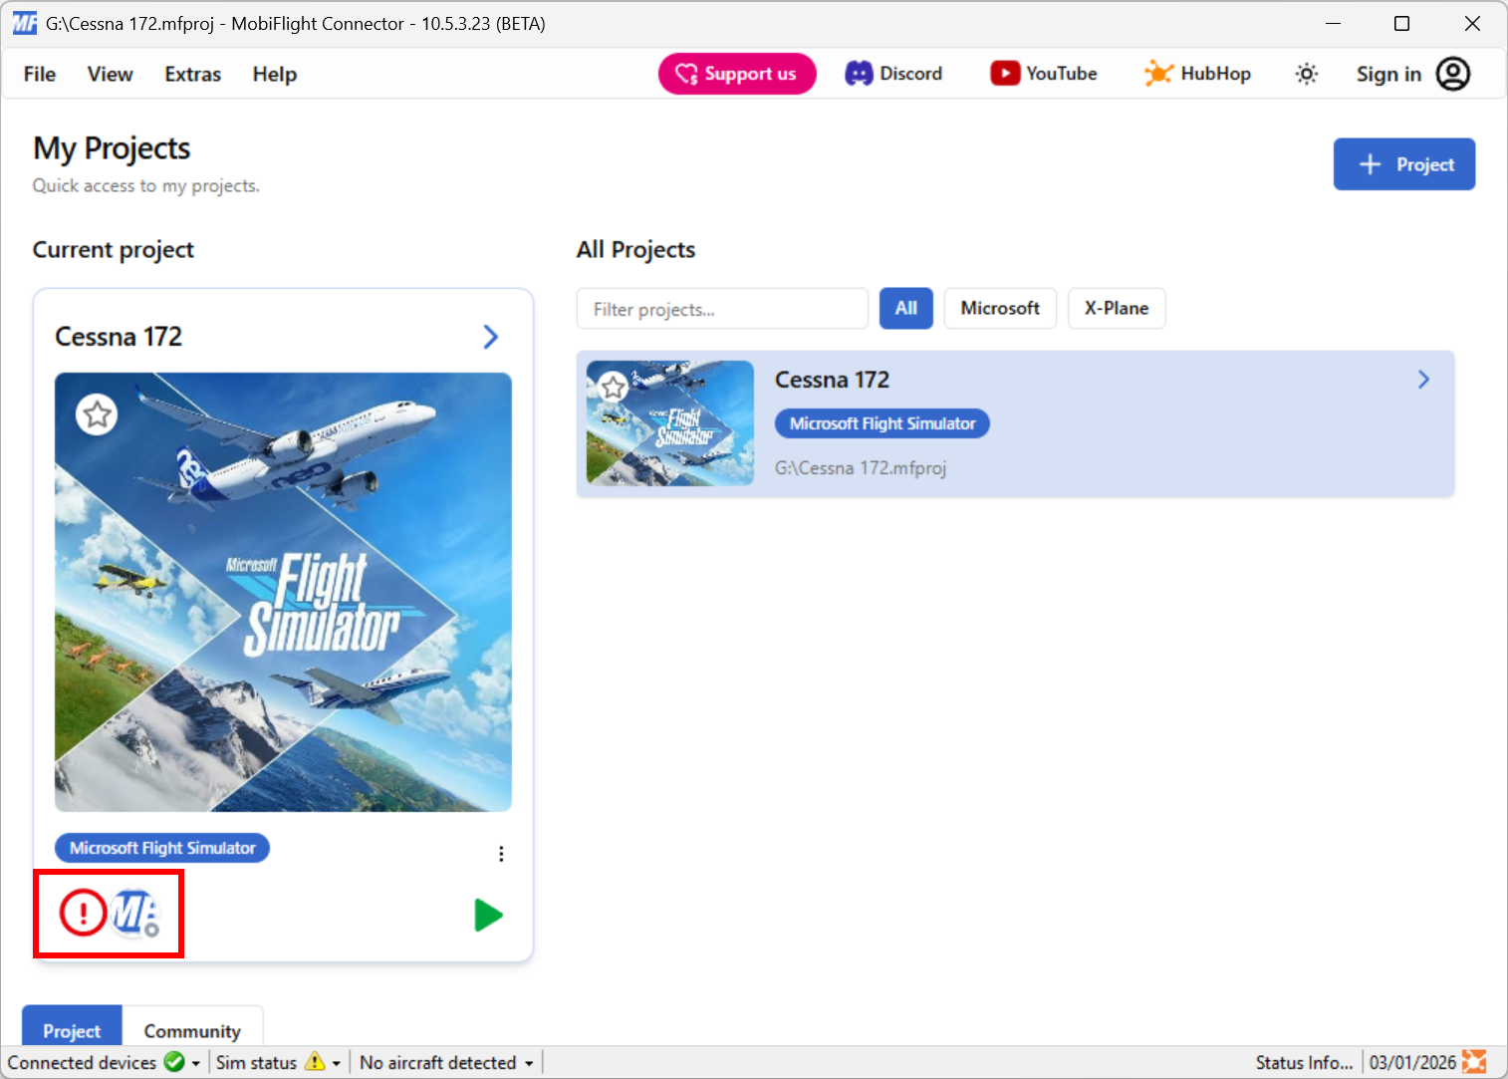Open the Extras menu
Viewport: 1508px width, 1079px height.
[x=192, y=74]
